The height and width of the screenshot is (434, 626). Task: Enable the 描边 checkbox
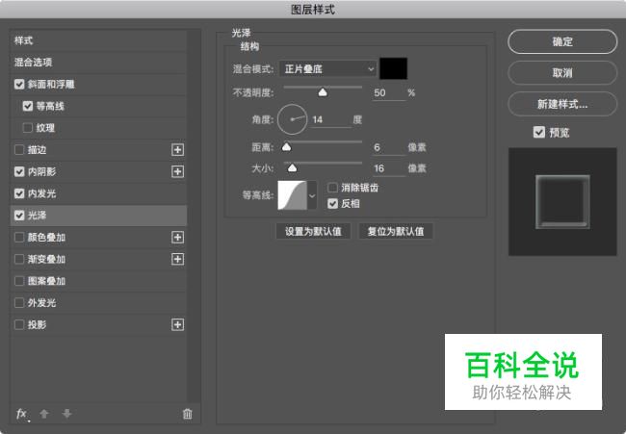(19, 150)
